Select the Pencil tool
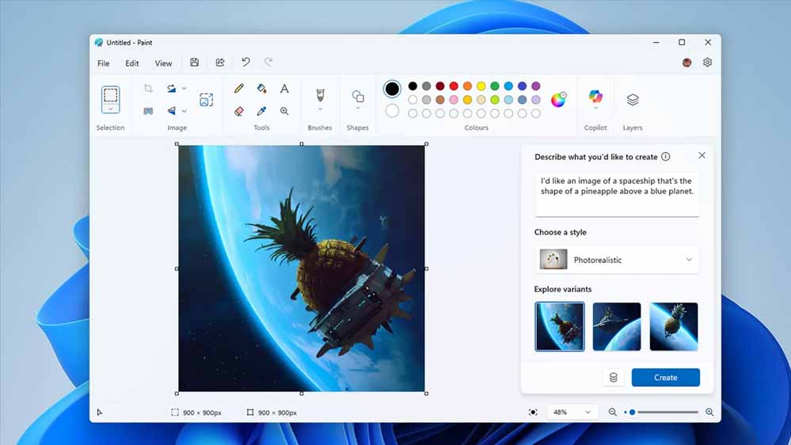This screenshot has height=445, width=791. click(x=239, y=89)
